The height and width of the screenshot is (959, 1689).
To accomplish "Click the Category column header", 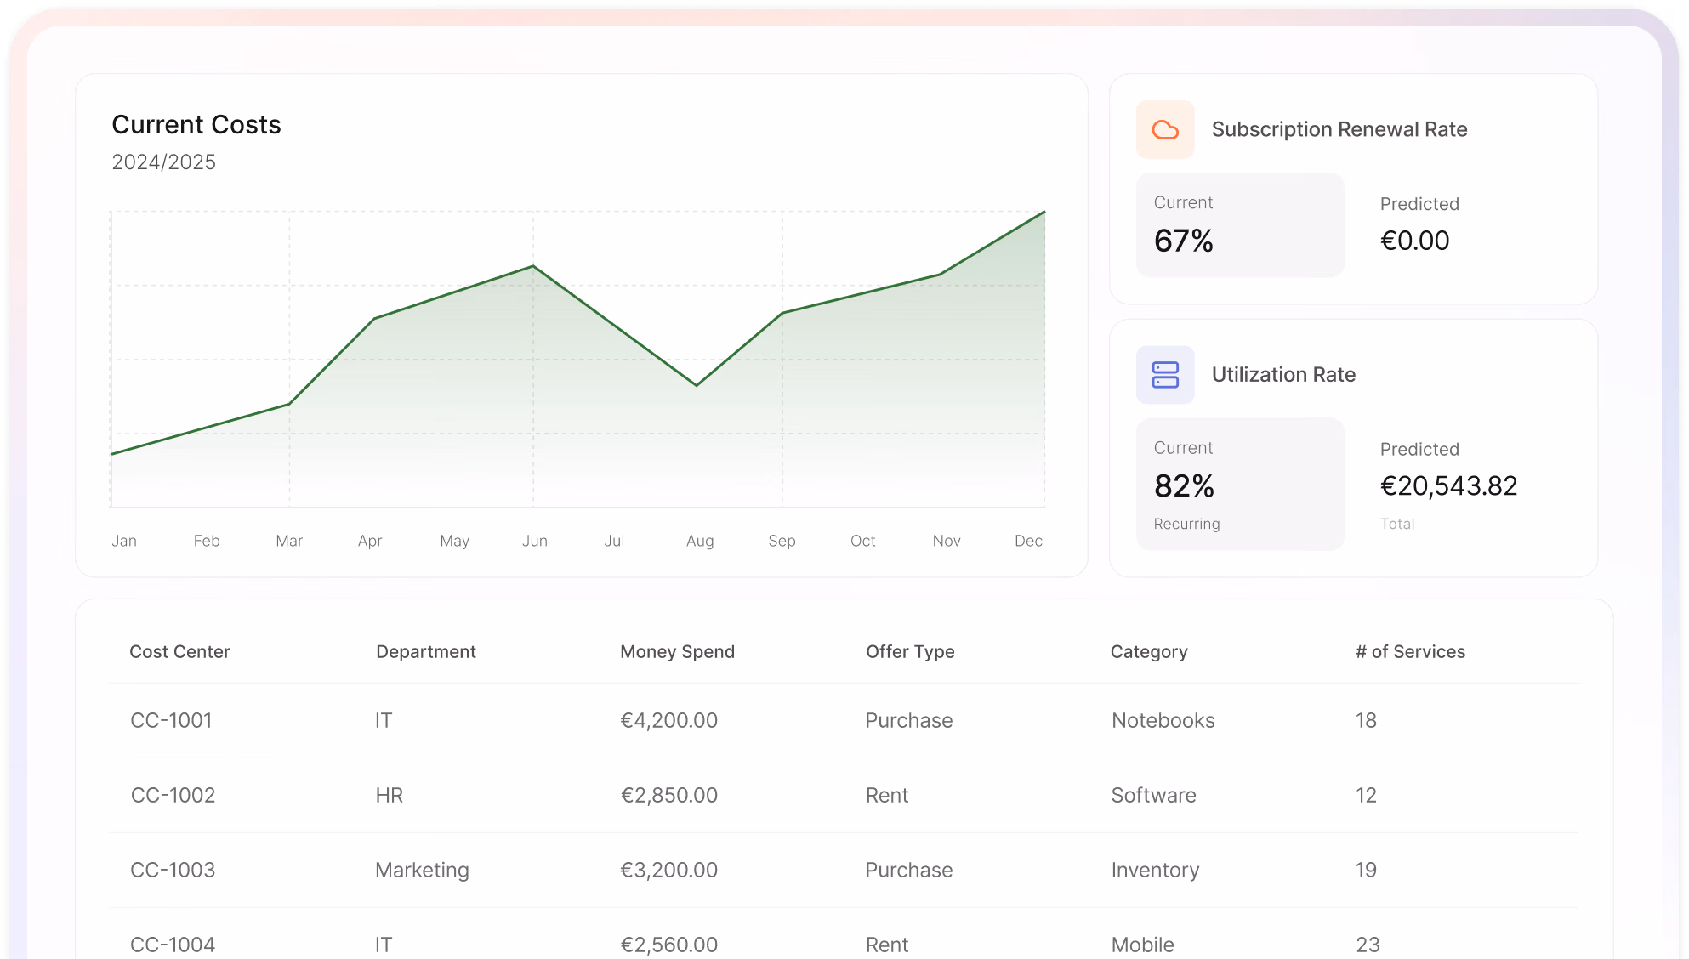I will pos(1148,651).
